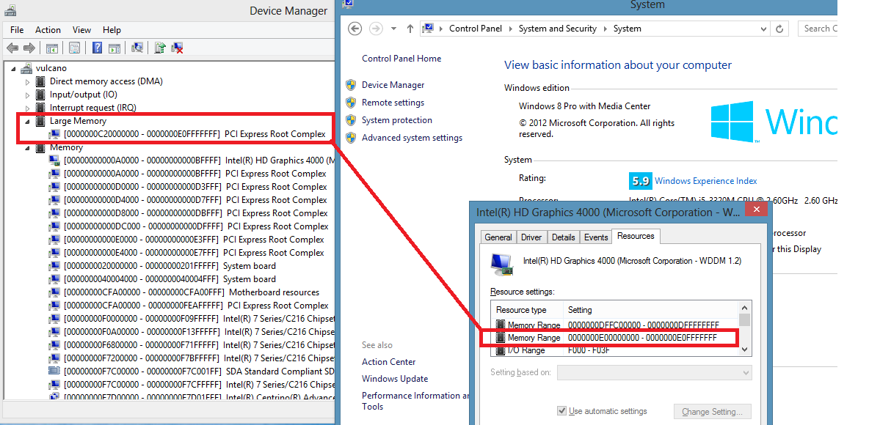Image resolution: width=869 pixels, height=425 pixels.
Task: Collapse the vulcano root node
Action: (13, 69)
